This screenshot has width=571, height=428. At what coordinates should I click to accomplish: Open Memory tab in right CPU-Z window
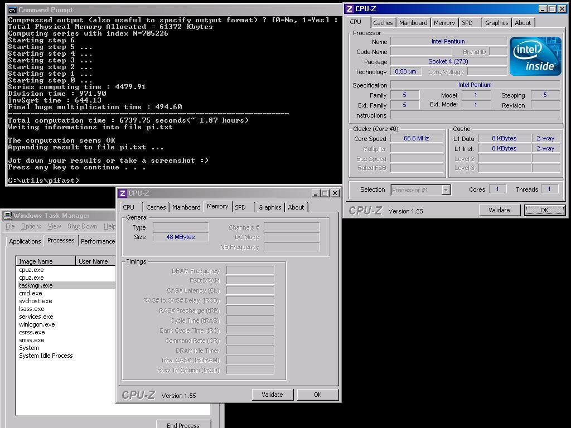click(x=444, y=23)
